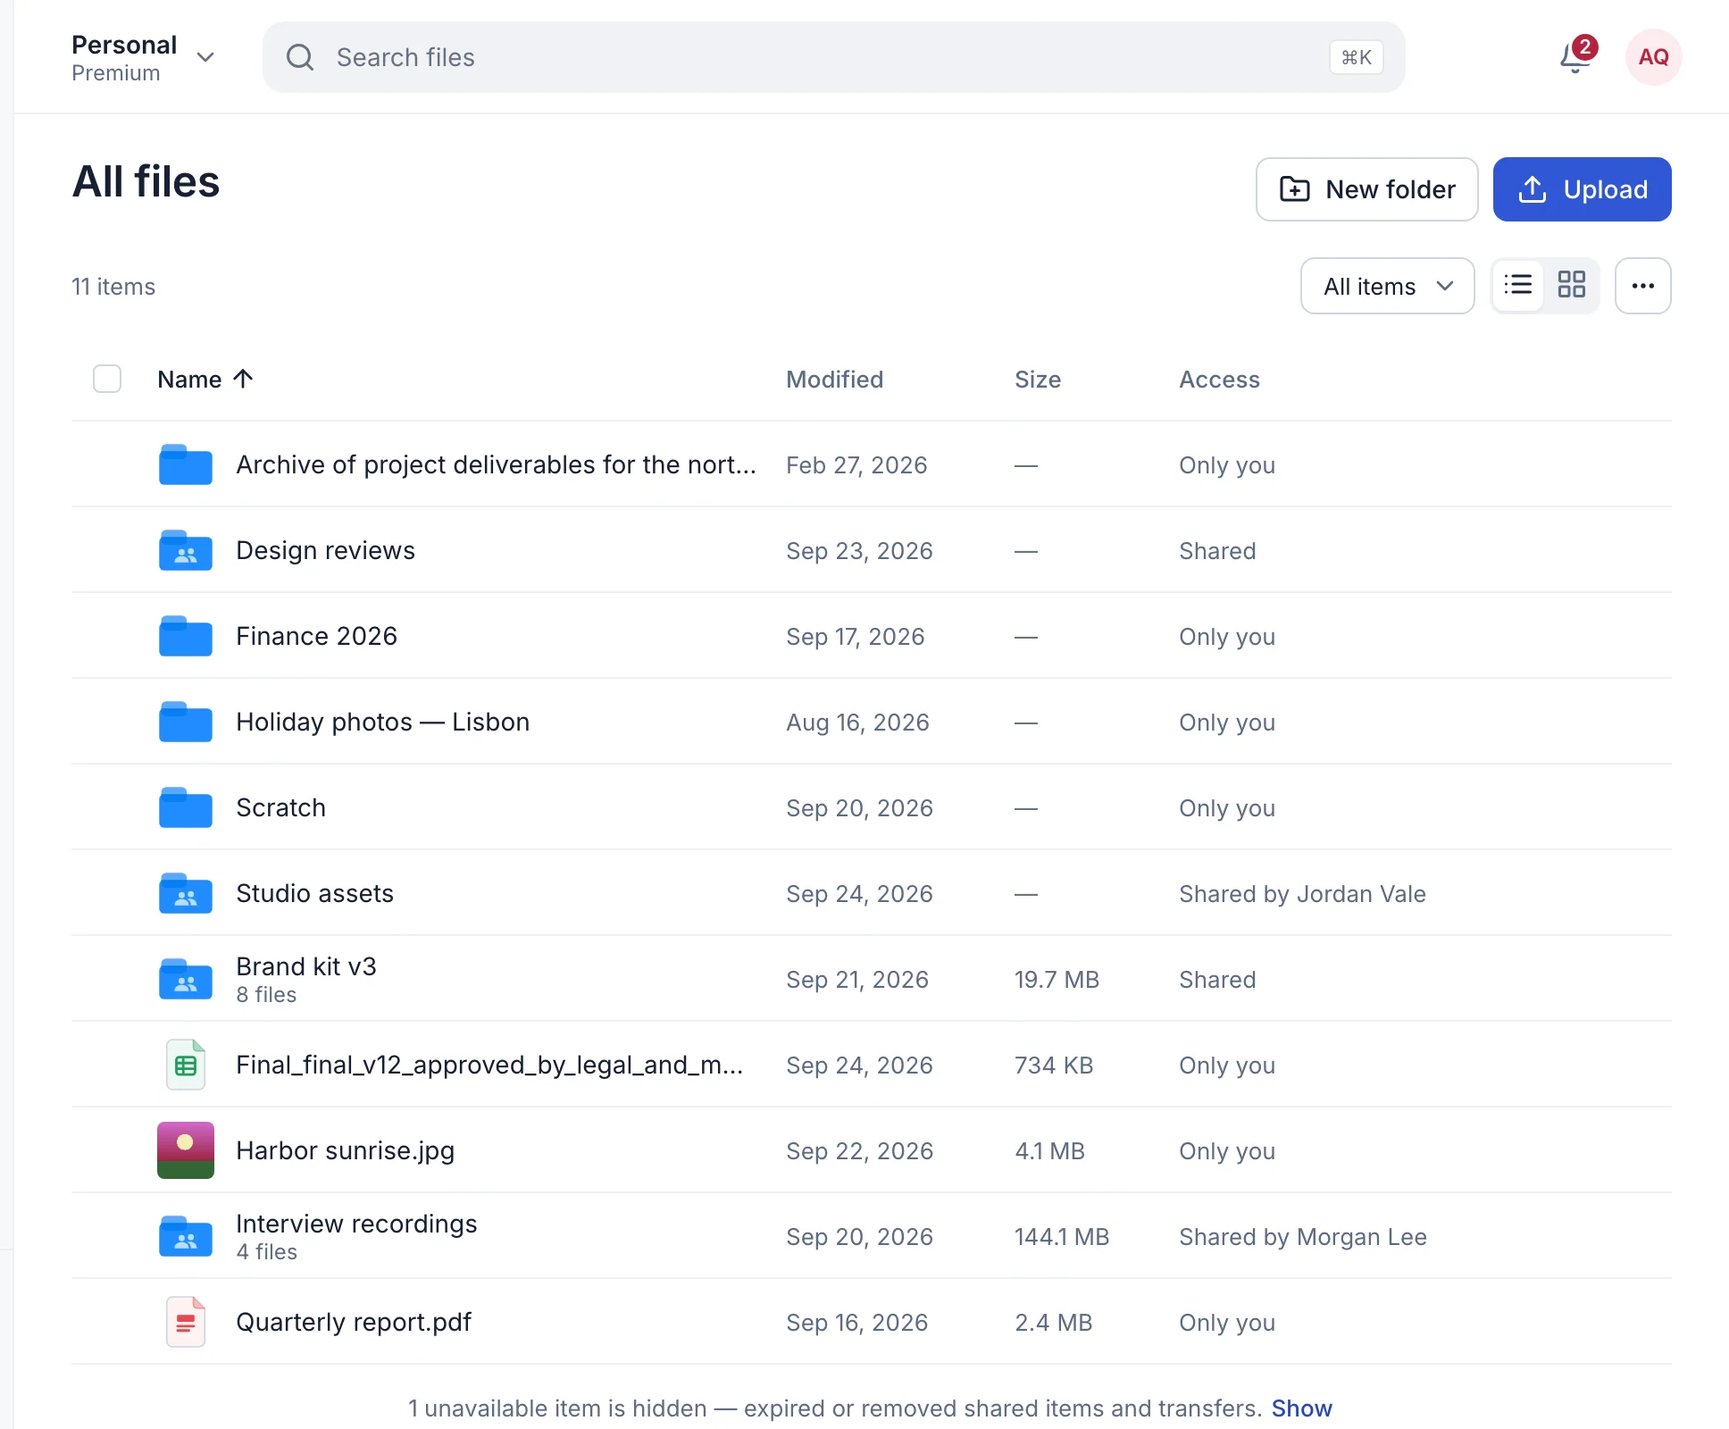
Task: Click the New folder button
Action: [x=1366, y=189]
